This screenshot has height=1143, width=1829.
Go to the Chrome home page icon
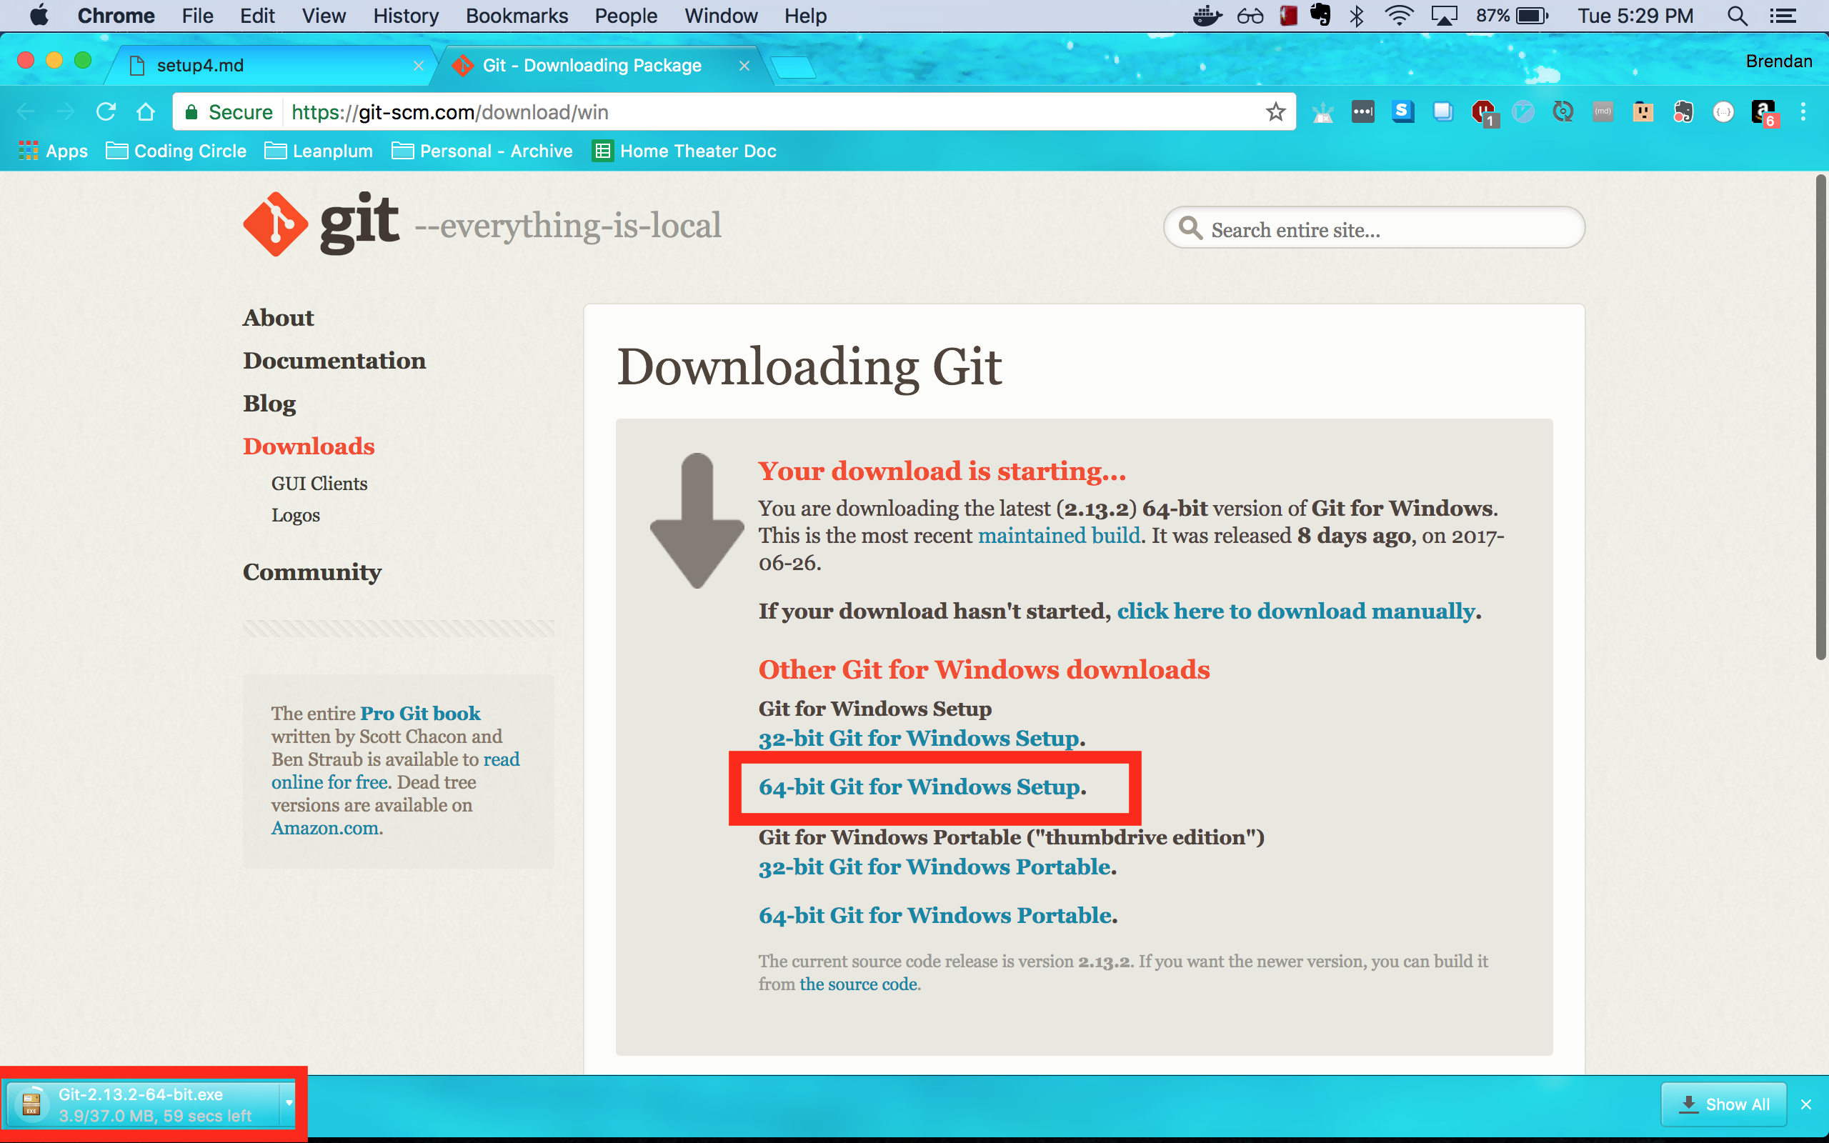pyautogui.click(x=145, y=112)
